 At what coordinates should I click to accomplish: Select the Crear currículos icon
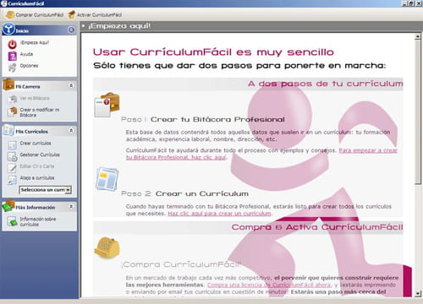click(x=12, y=144)
